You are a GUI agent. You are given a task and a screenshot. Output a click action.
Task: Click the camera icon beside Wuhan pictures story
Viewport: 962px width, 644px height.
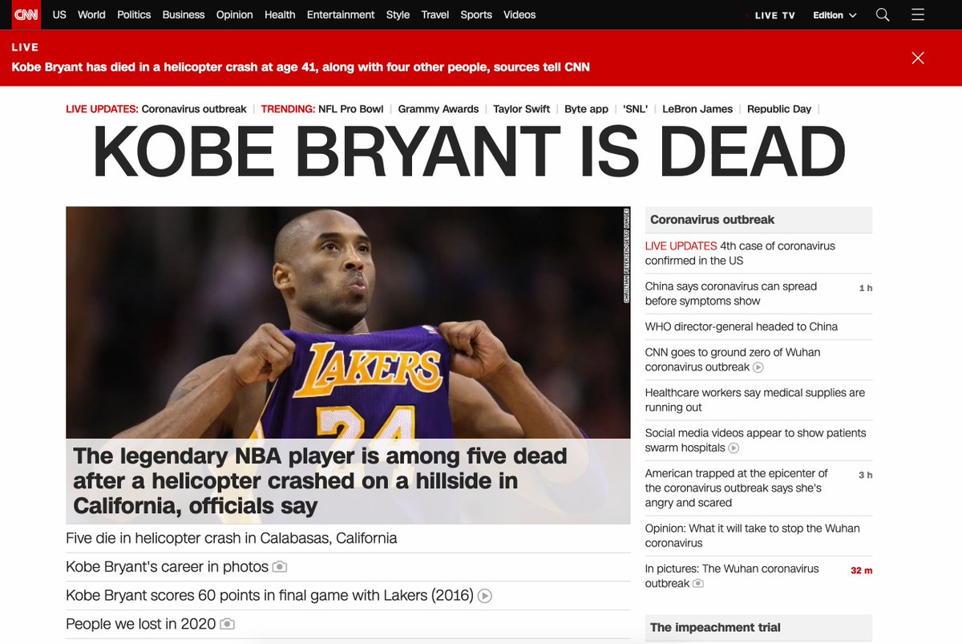(698, 584)
